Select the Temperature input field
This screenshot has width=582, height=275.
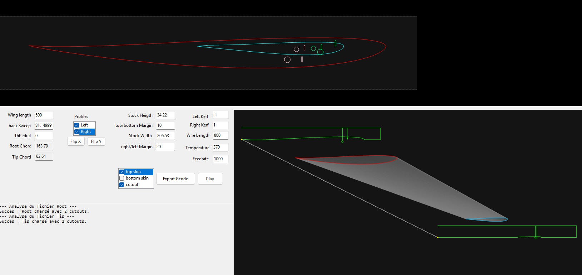point(220,147)
